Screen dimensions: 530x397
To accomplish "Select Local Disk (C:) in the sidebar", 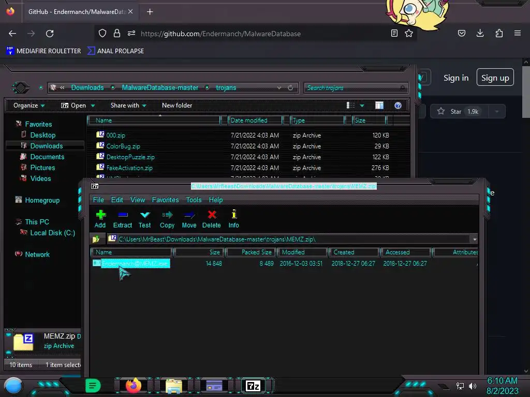I will coord(52,233).
